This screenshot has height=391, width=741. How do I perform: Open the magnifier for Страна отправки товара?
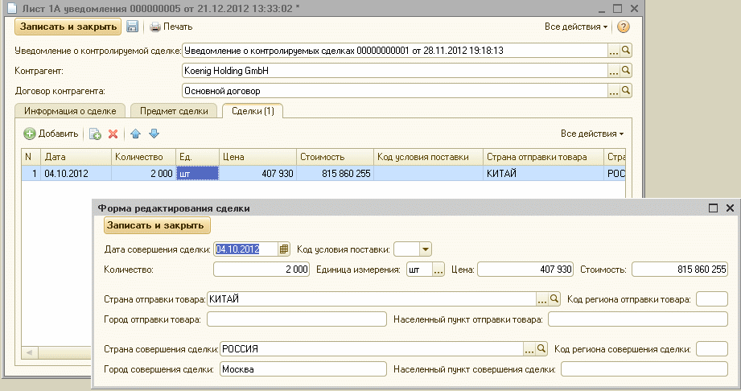[554, 298]
